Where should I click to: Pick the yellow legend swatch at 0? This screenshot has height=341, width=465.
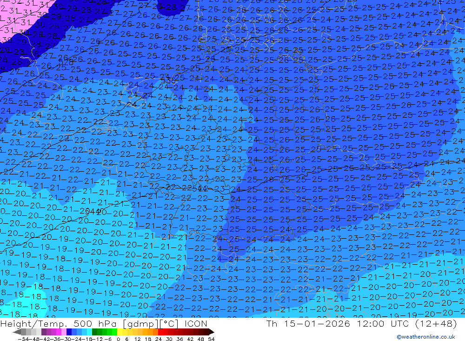120,332
